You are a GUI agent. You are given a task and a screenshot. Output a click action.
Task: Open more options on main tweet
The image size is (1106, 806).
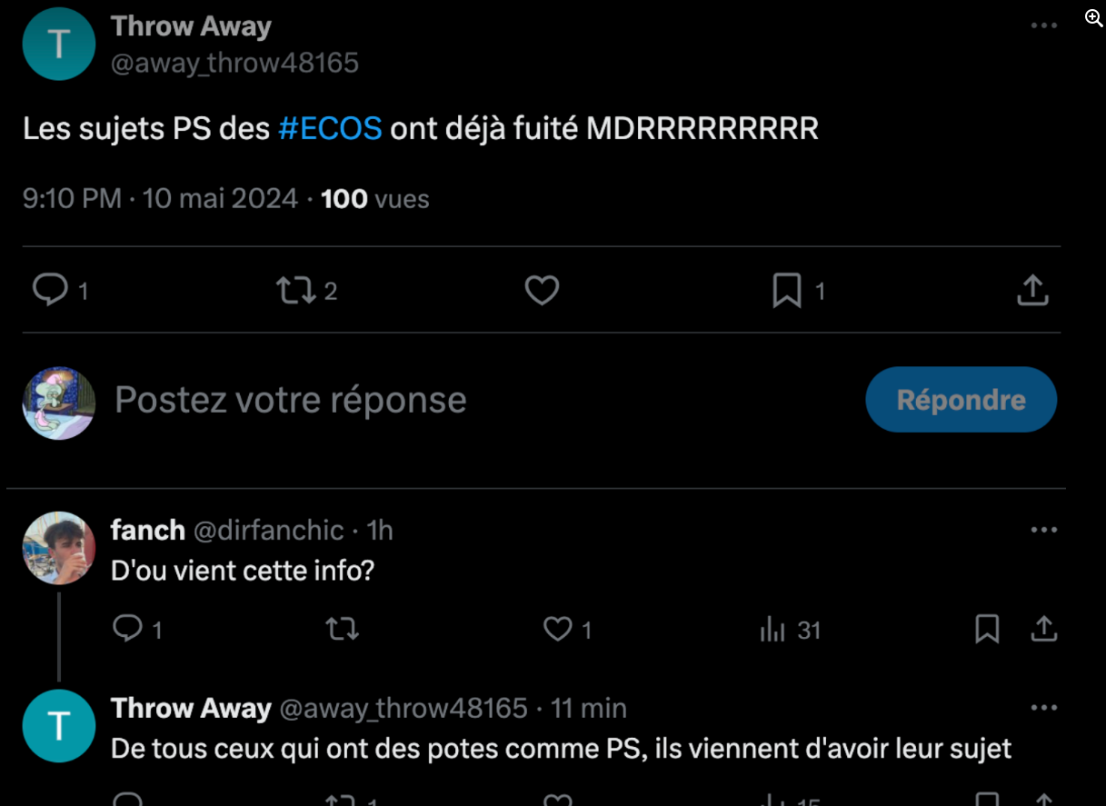pyautogui.click(x=1043, y=25)
